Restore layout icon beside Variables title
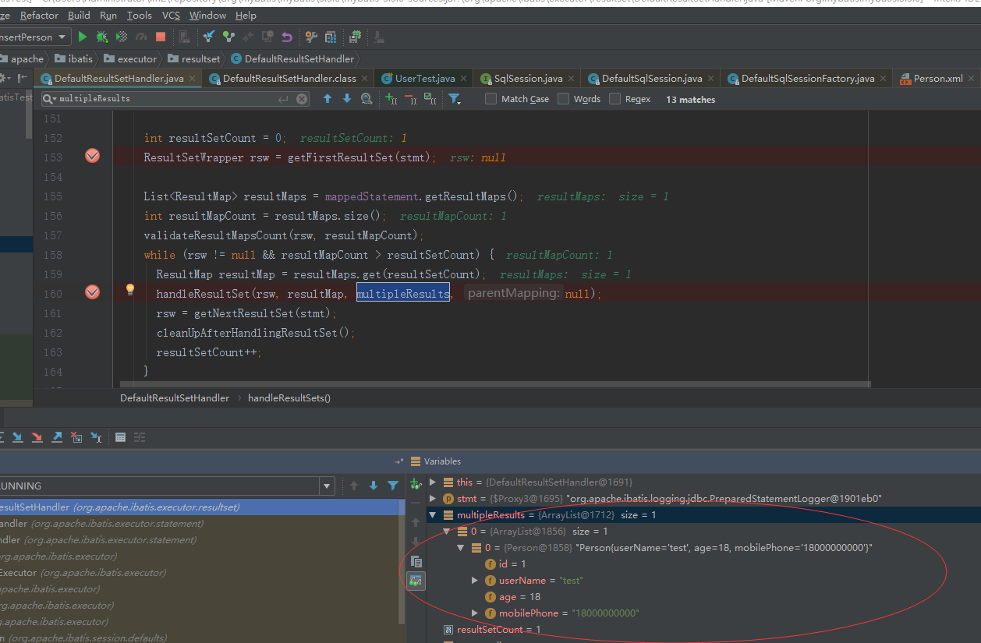 click(x=399, y=461)
